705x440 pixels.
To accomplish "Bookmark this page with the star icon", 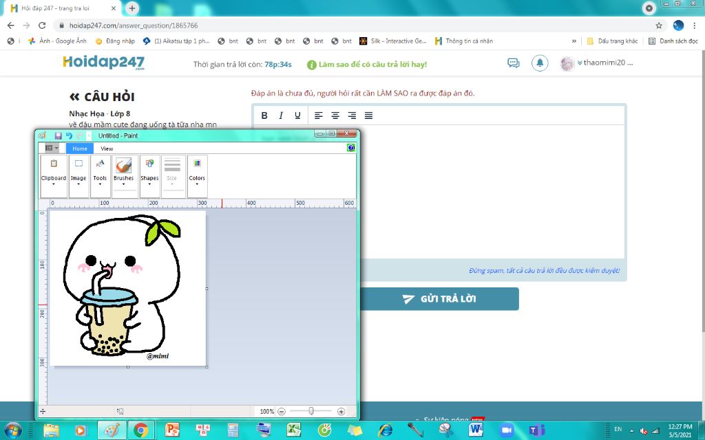I will (x=659, y=25).
